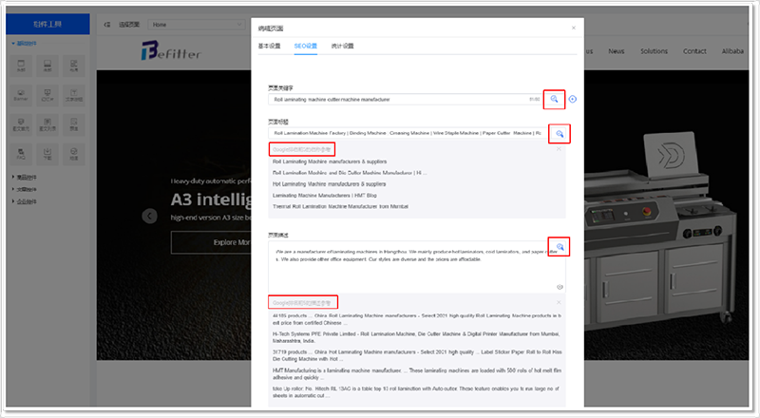
Task: Switch to the basic settings tab left of SEO
Action: tap(270, 46)
